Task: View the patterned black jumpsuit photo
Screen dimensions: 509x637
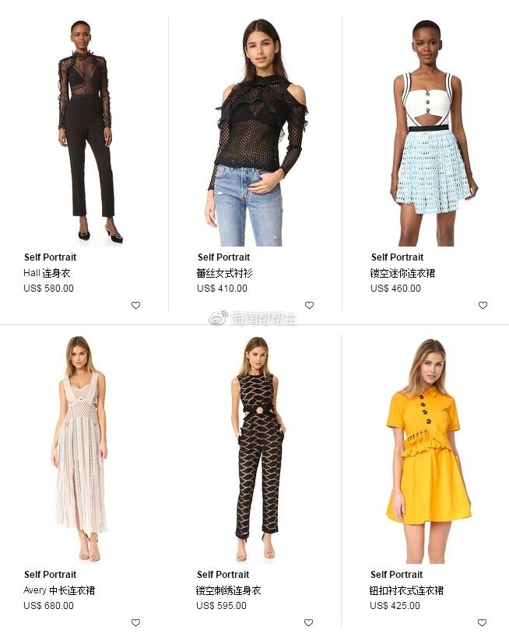Action: (258, 449)
